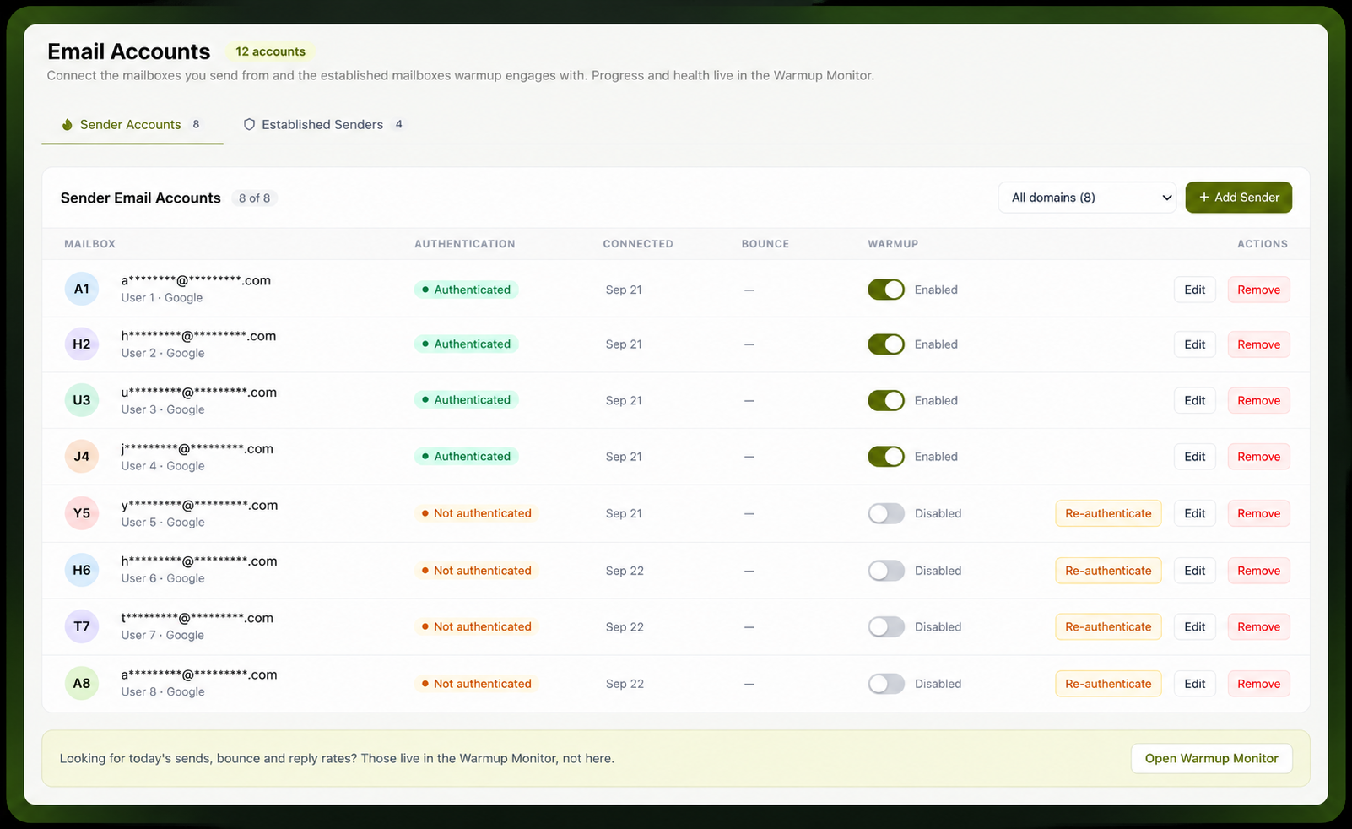Remove the User 4 mailbox
Image resolution: width=1352 pixels, height=829 pixels.
[x=1258, y=457]
